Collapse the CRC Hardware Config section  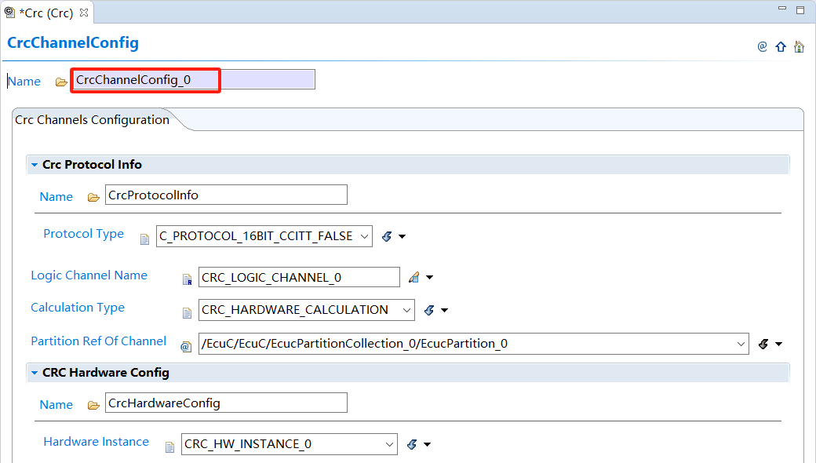point(35,373)
